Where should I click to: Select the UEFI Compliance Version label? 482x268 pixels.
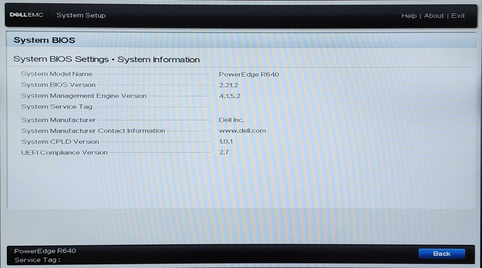click(x=64, y=152)
